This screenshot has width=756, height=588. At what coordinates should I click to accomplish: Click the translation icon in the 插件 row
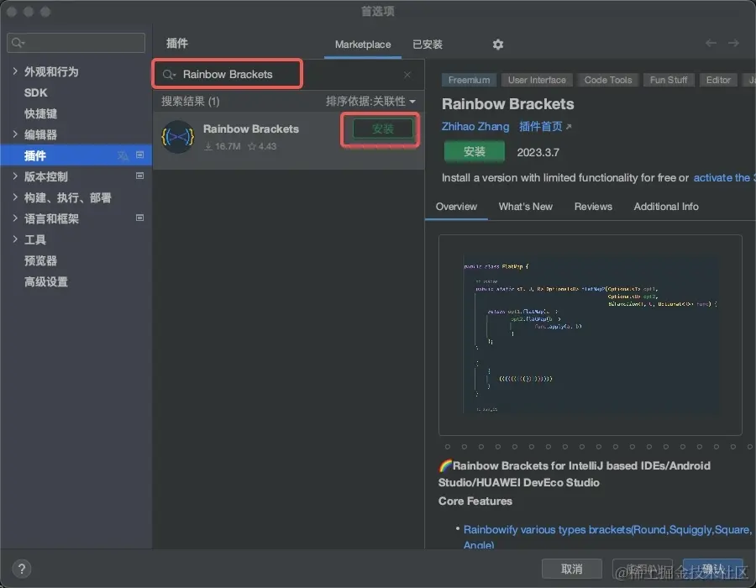coord(123,155)
